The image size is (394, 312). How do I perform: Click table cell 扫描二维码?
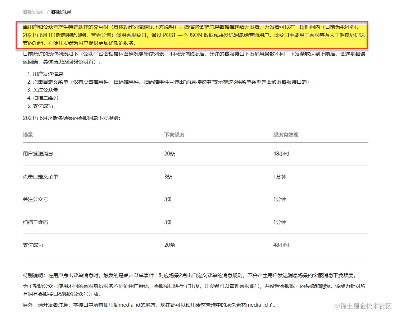pyautogui.click(x=35, y=222)
